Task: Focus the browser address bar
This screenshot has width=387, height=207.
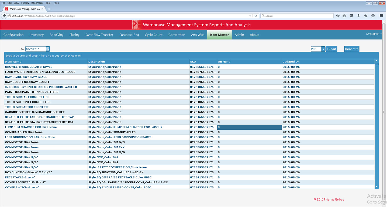Action: click(129, 16)
